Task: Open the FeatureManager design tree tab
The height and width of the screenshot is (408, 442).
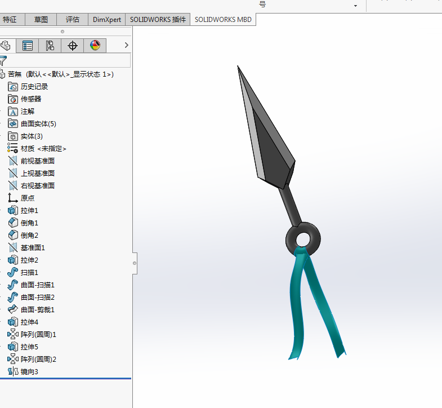Action: coord(6,46)
